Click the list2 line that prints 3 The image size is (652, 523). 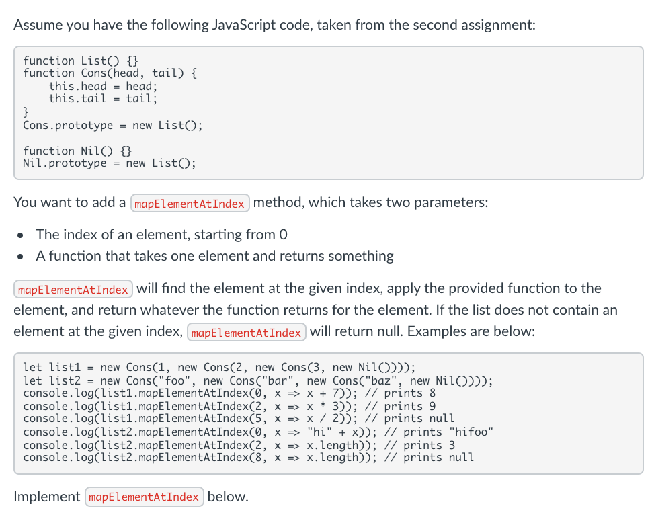[239, 445]
